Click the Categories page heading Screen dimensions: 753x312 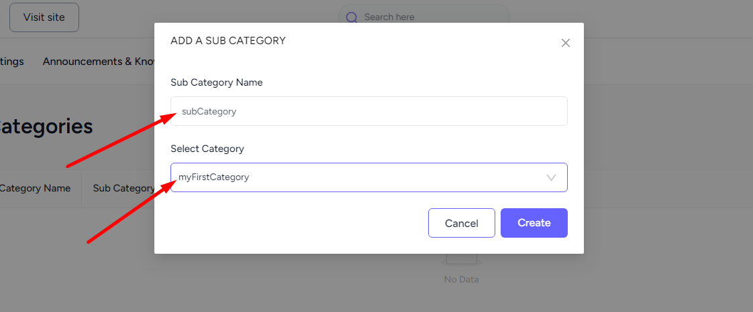click(x=46, y=127)
